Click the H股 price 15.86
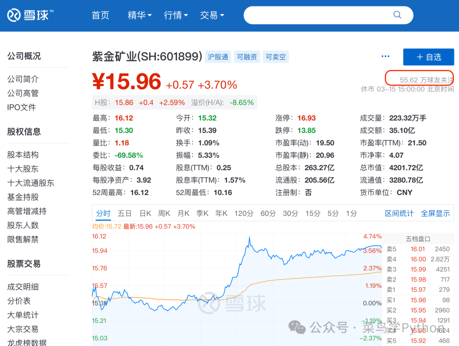The height and width of the screenshot is (346, 459). click(x=124, y=103)
